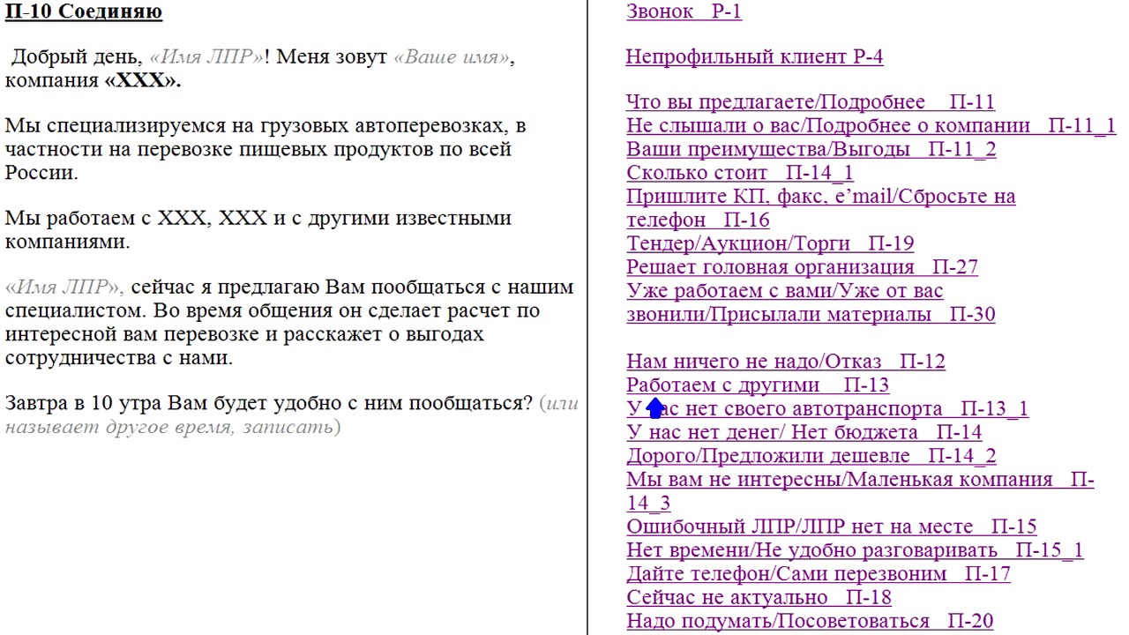Follow "Что вы предлагаете/Подробнее П-11" link
This screenshot has height=635, width=1129.
click(811, 102)
